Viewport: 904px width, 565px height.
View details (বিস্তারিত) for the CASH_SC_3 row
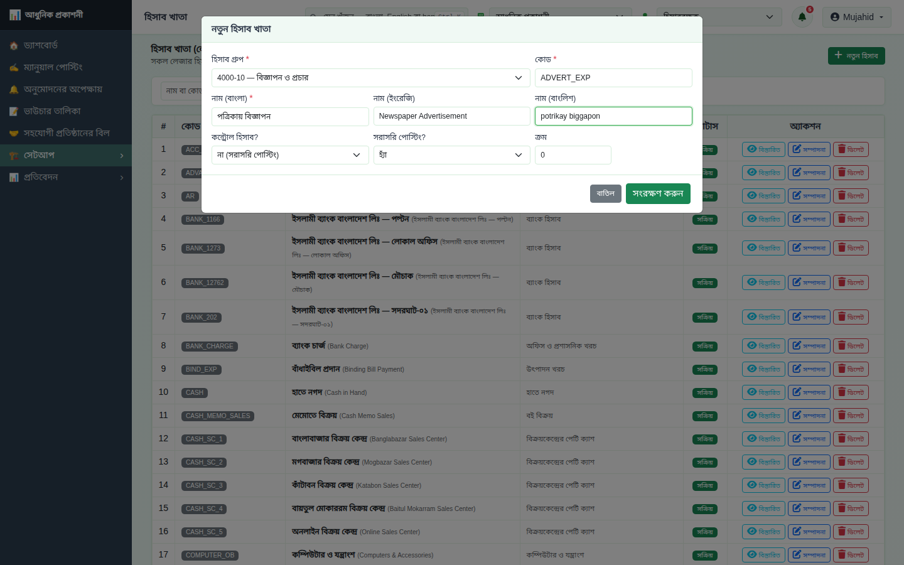pyautogui.click(x=764, y=485)
